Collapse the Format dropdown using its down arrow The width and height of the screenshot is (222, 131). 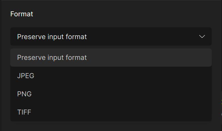pos(202,36)
